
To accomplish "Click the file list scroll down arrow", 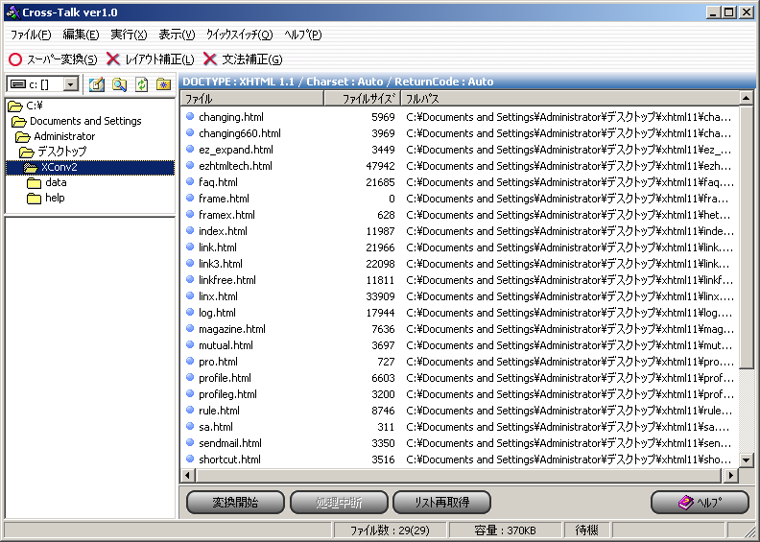I will pos(748,460).
